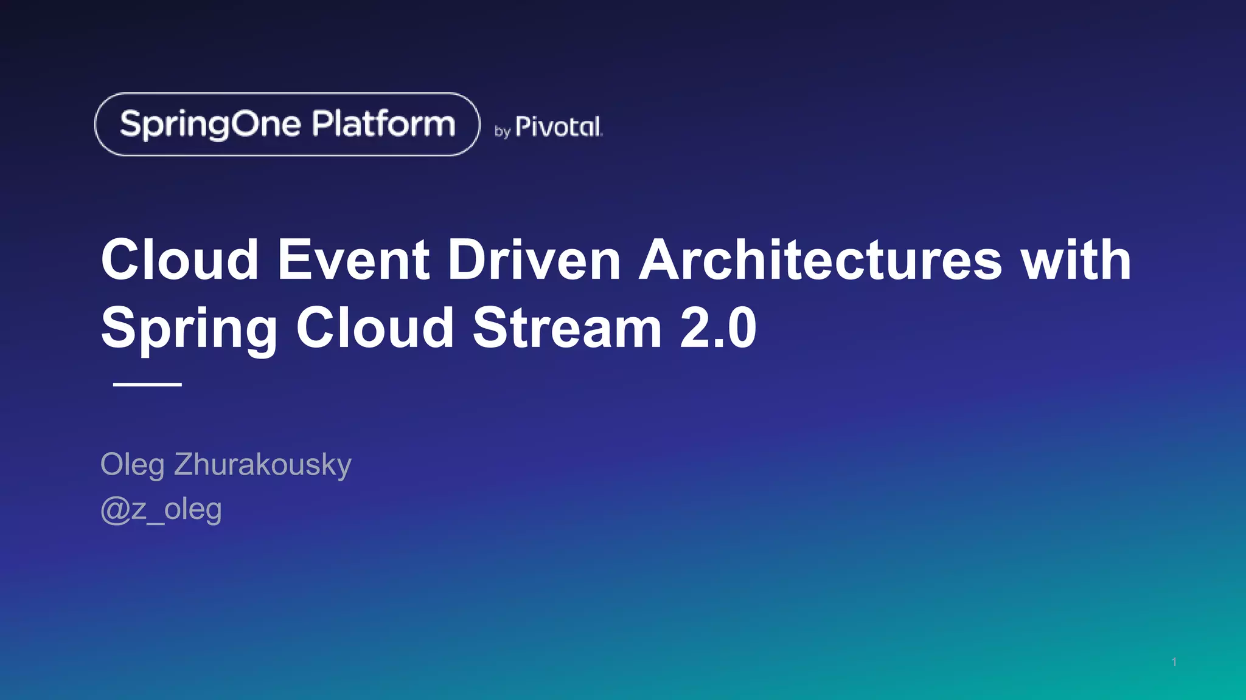Click the short white divider line under the title
This screenshot has width=1246, height=700.
click(147, 384)
